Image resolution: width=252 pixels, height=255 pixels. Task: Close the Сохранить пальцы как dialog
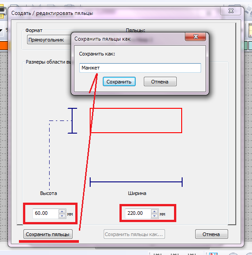pos(196,37)
